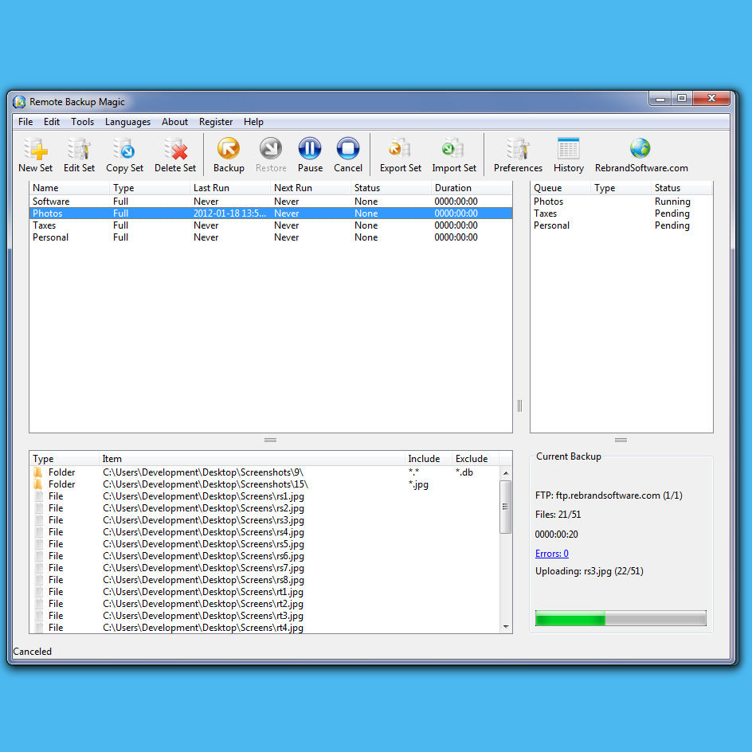Pause the running backup
This screenshot has height=752, width=752.
point(310,155)
